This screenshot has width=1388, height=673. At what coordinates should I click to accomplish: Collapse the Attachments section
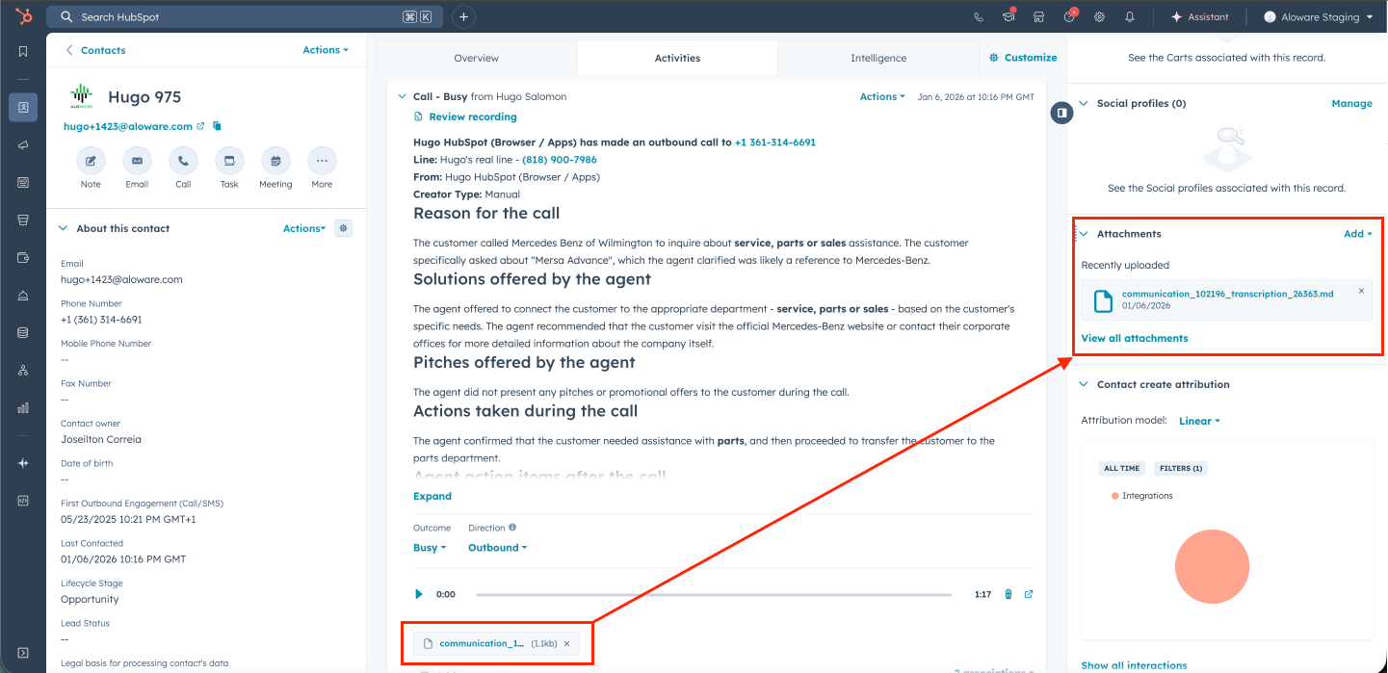[x=1084, y=234]
